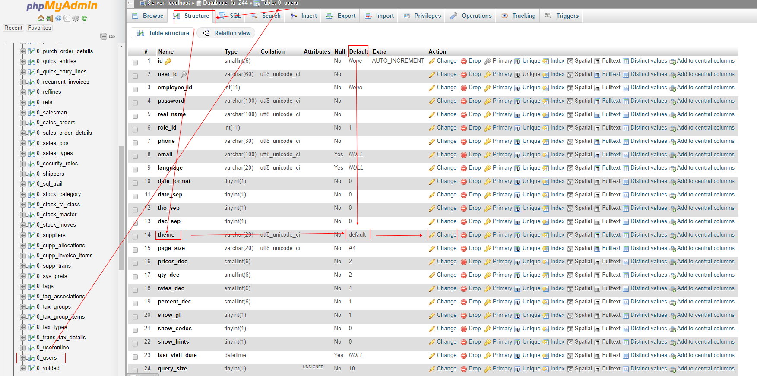Screen dimensions: 757x376
Task: Click the collapse all icon in navigation
Action: click(x=103, y=36)
